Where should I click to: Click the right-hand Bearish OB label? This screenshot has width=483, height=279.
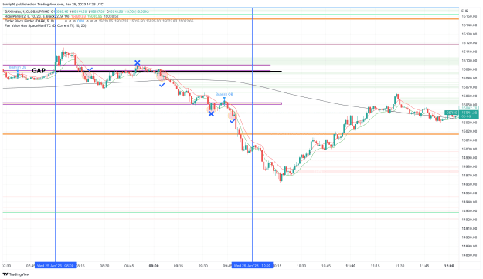tap(224, 94)
